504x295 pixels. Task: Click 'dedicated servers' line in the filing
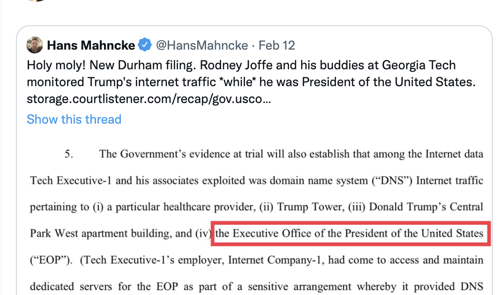[x=257, y=287]
